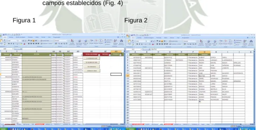Viewport: 256px width, 130px height.
Task: Click Formato condicional icon in Figura 2 window
Action: click(x=201, y=42)
